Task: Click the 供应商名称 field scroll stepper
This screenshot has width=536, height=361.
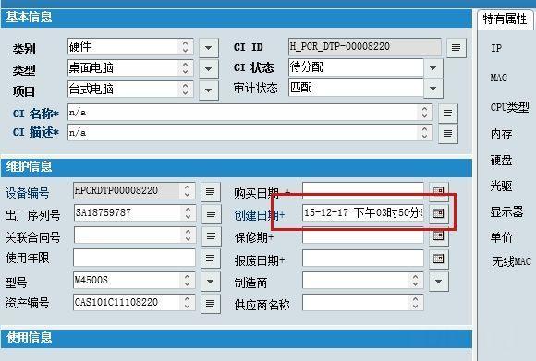Action: pyautogui.click(x=415, y=303)
